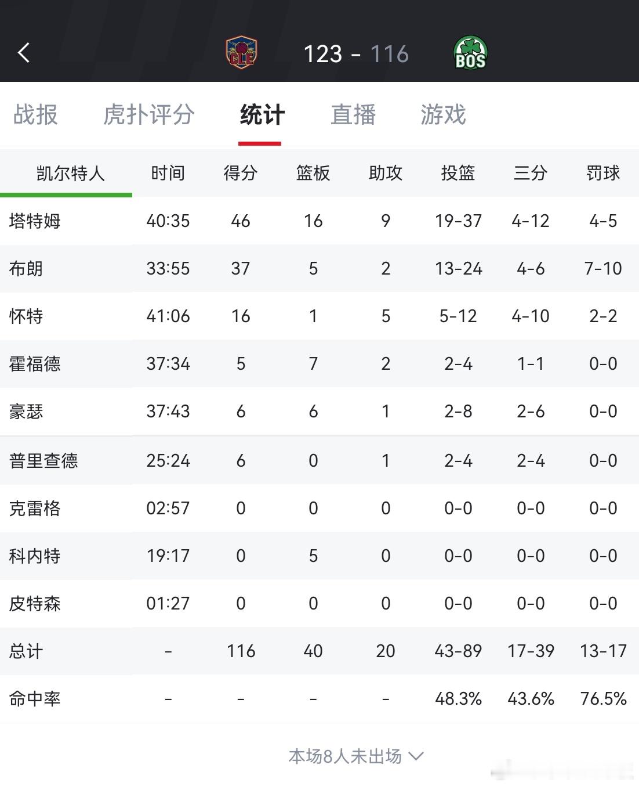Open the 直播 tab

click(353, 114)
